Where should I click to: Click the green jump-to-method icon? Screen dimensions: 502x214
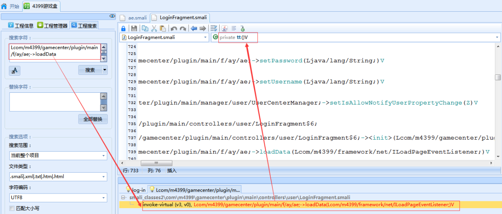243,28
